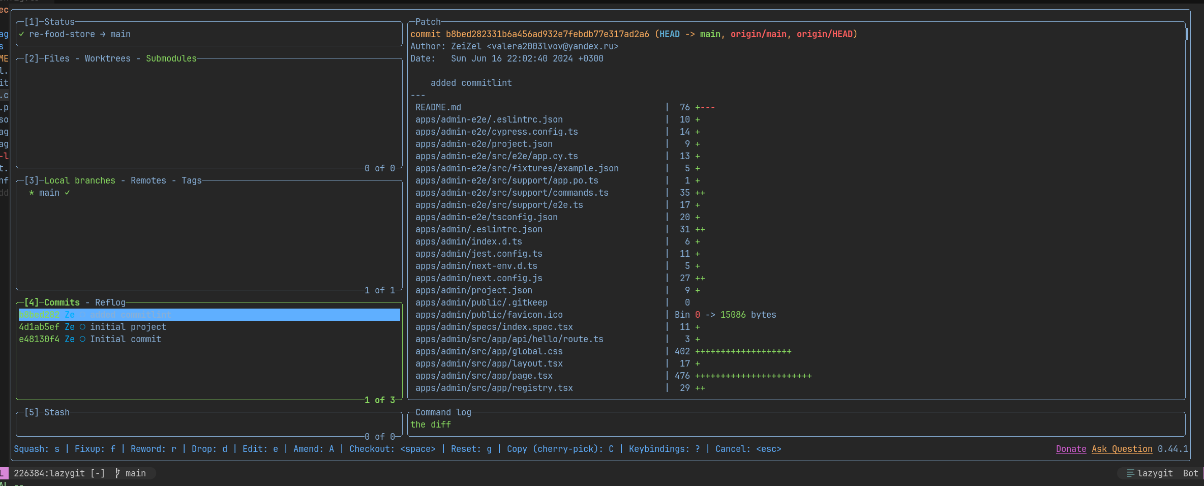Click the Drop: d option

tap(209, 449)
